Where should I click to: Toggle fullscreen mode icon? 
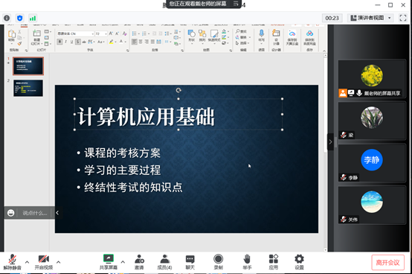(403, 18)
